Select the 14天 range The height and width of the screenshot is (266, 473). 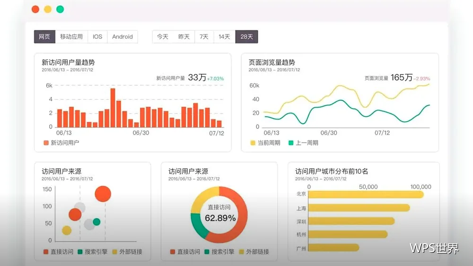224,37
